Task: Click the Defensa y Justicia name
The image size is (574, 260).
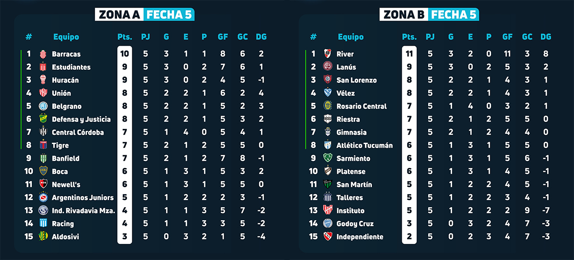Action: [x=81, y=119]
